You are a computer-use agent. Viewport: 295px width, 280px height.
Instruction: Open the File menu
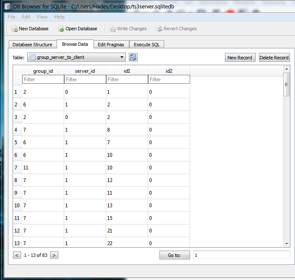(x=11, y=17)
